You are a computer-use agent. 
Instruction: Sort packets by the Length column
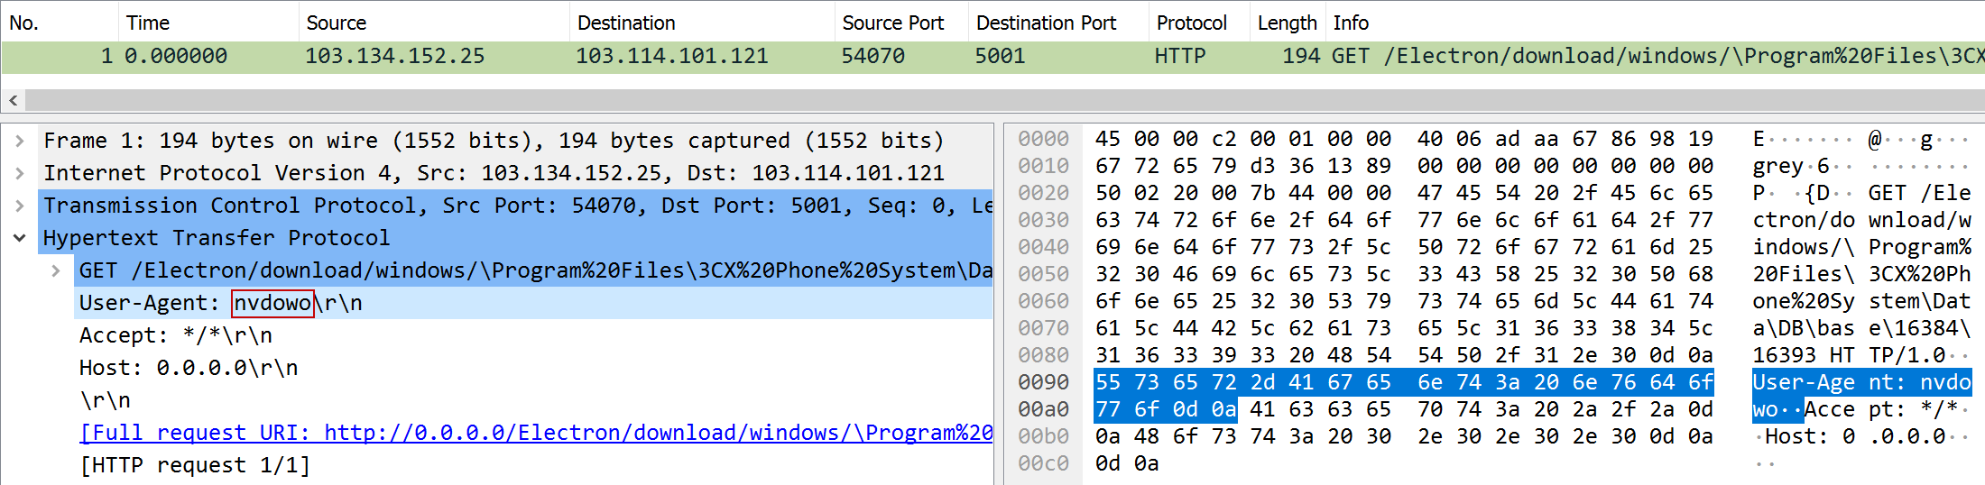[1287, 23]
